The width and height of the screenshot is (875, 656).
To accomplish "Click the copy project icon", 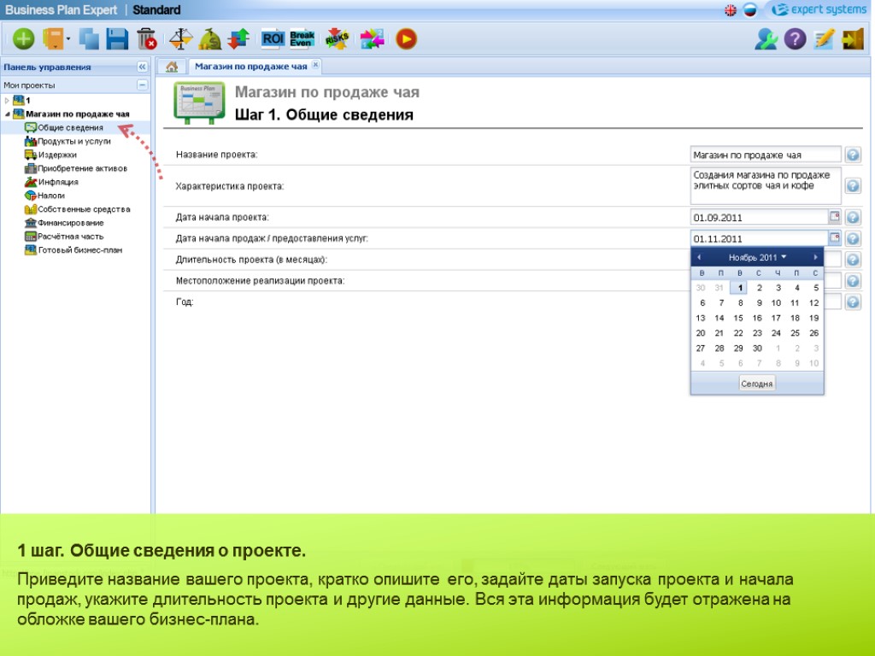I will point(89,39).
